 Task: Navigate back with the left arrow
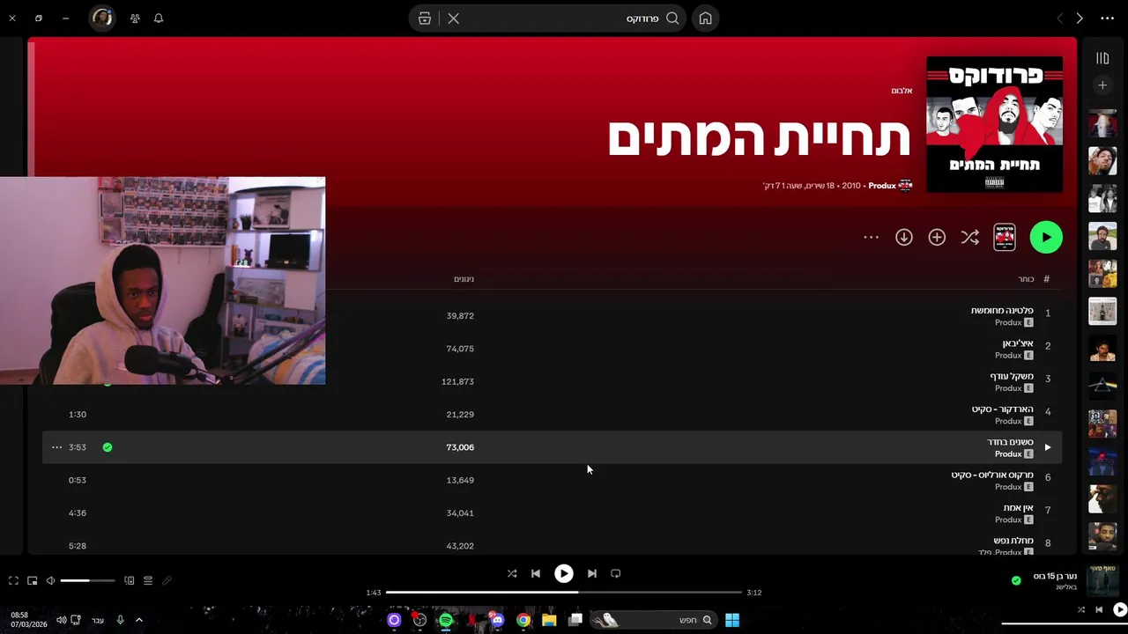(1059, 18)
